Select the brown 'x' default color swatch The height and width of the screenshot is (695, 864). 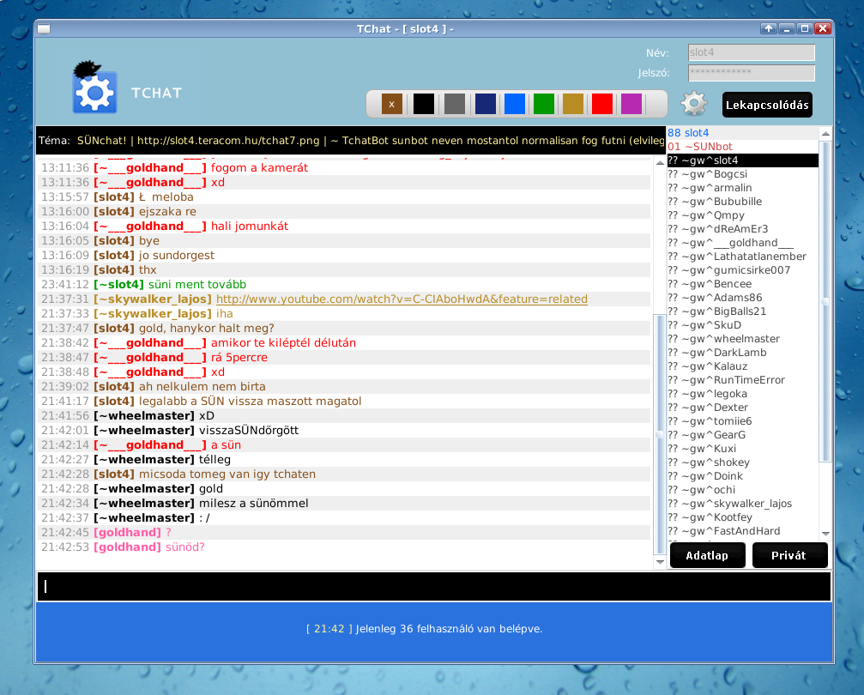coord(391,105)
